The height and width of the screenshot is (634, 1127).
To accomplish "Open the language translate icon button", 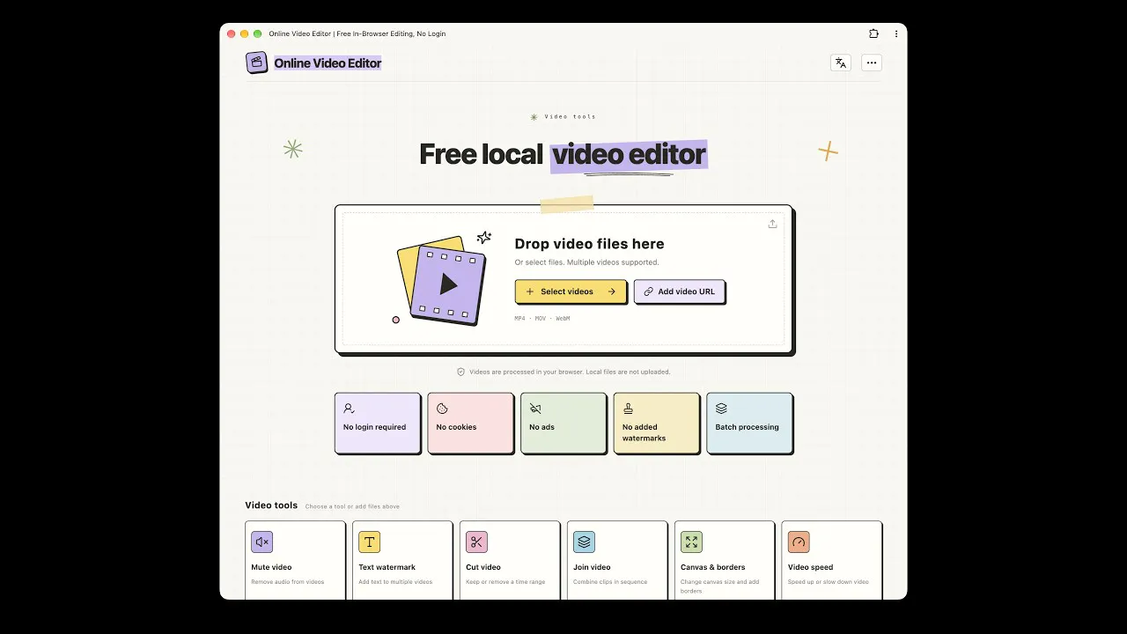I will [x=841, y=63].
